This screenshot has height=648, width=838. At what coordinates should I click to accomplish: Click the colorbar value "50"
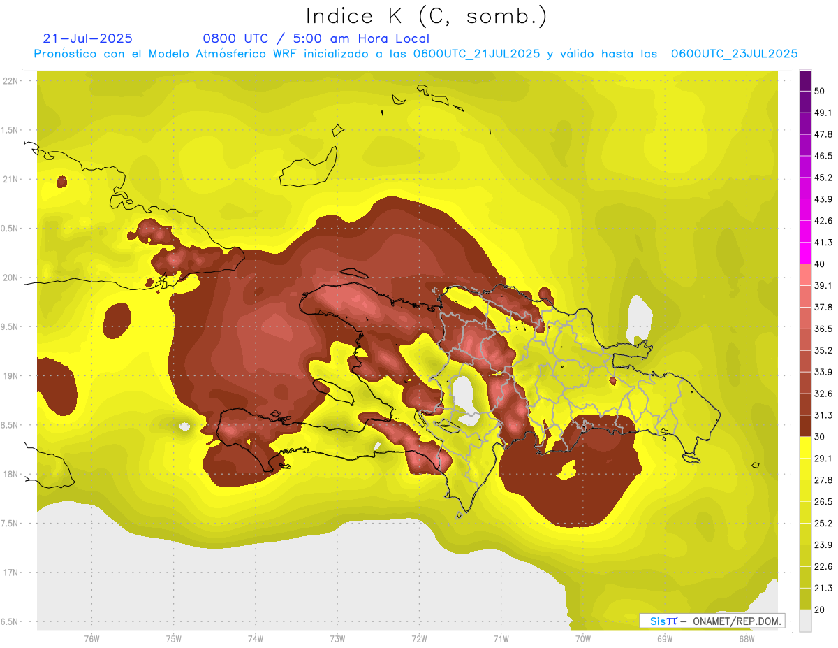tap(820, 92)
